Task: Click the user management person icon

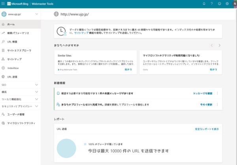Action: 3,114
